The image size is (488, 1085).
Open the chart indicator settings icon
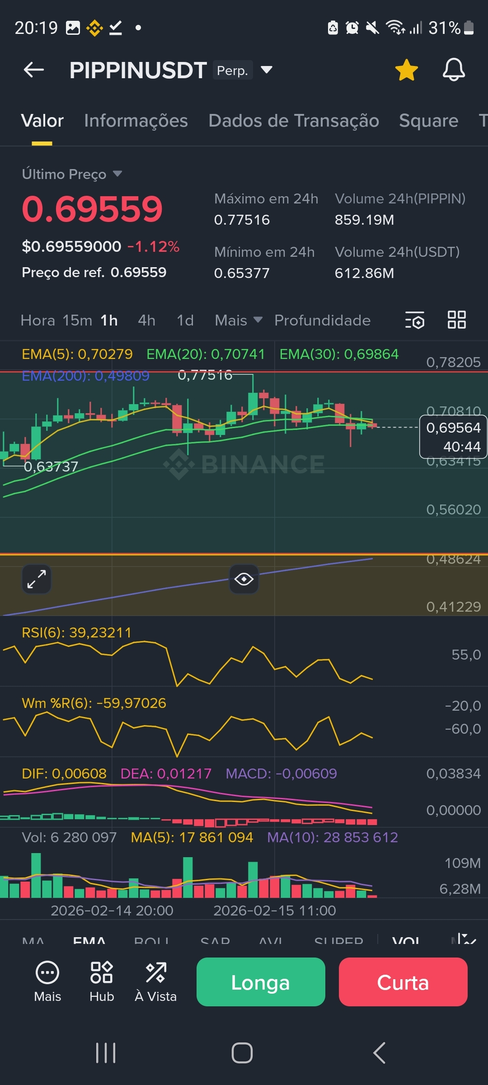pos(414,320)
